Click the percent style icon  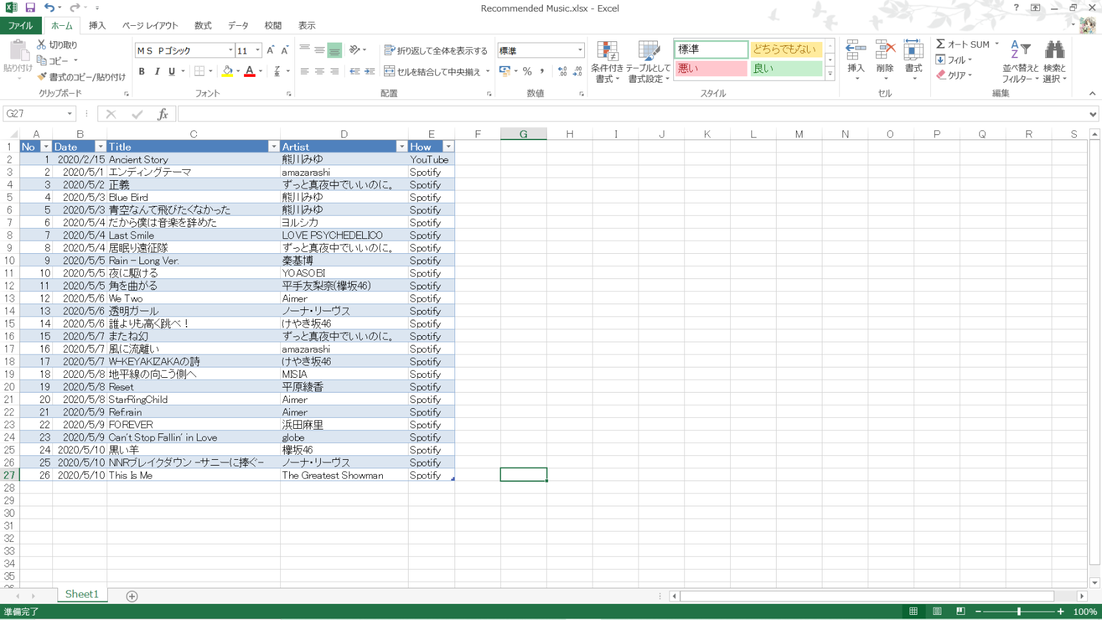coord(527,72)
